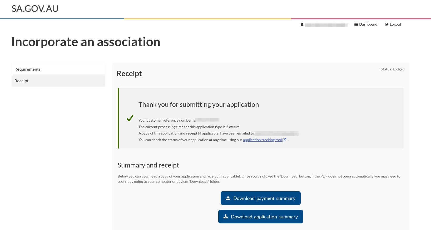This screenshot has height=230, width=431.
Task: Click the blurred account username
Action: point(326,25)
